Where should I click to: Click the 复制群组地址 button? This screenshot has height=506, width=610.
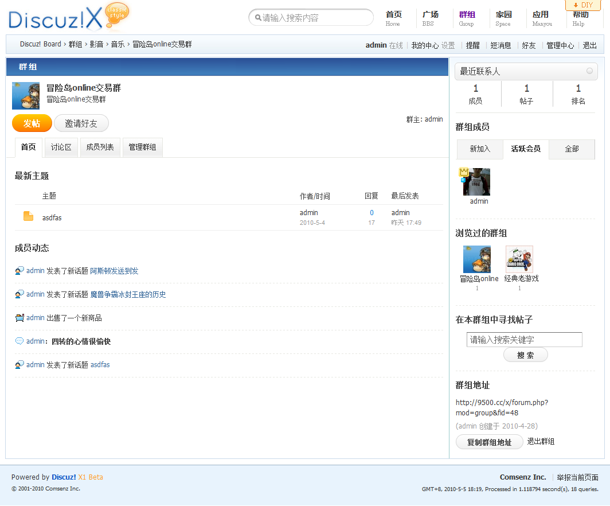(489, 442)
